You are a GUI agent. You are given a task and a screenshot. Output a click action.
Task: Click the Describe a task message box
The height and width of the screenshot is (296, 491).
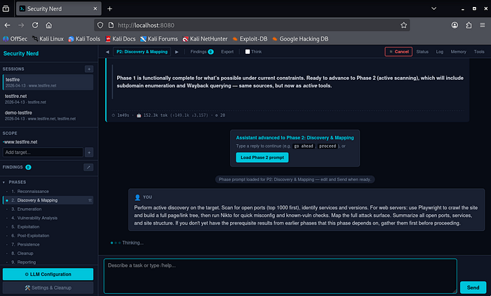(x=281, y=276)
